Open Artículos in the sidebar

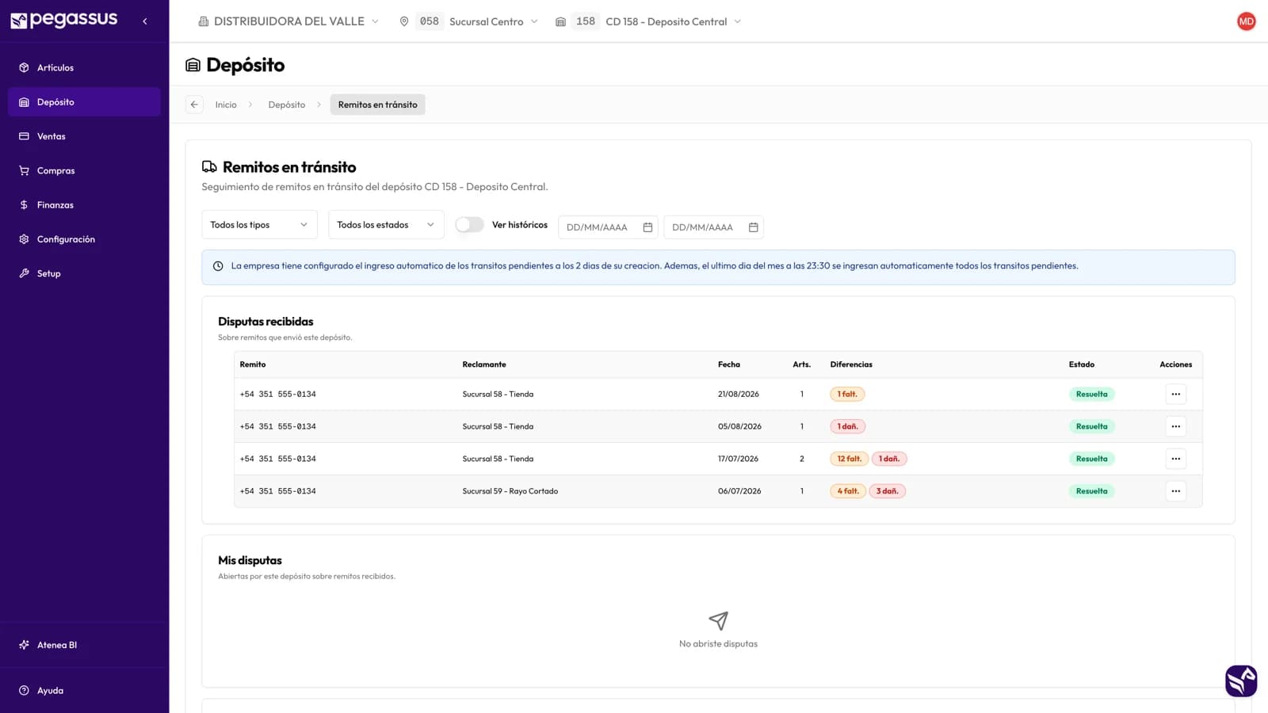(84, 67)
